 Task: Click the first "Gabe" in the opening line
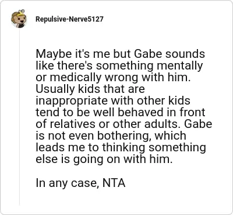click(148, 54)
